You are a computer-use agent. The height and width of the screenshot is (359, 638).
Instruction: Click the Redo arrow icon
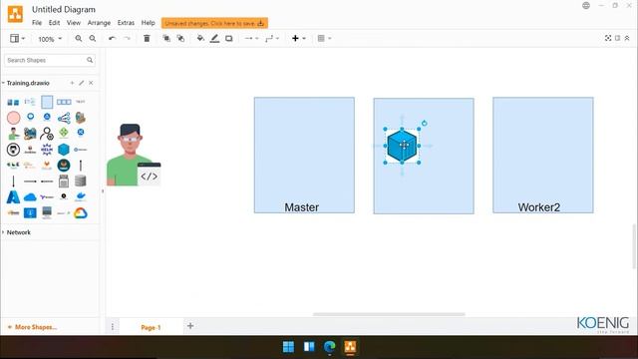pos(127,38)
